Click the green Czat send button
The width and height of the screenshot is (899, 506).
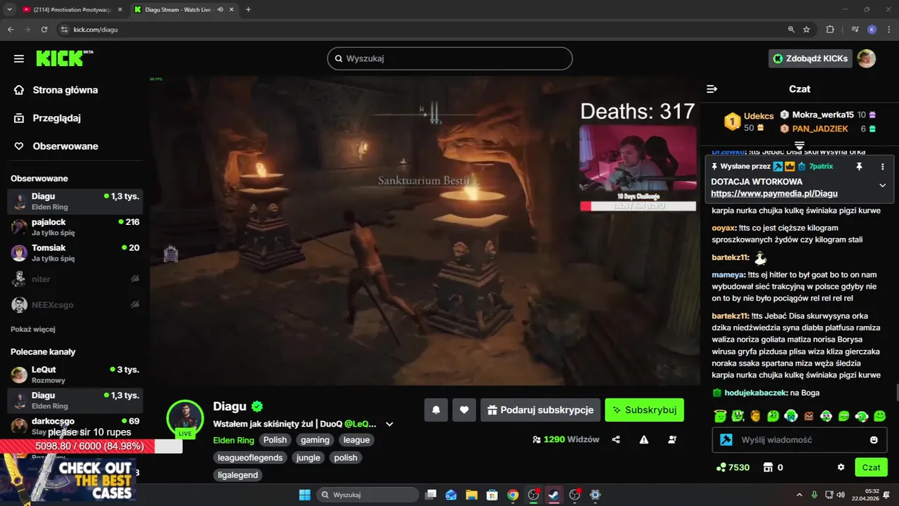coord(871,467)
